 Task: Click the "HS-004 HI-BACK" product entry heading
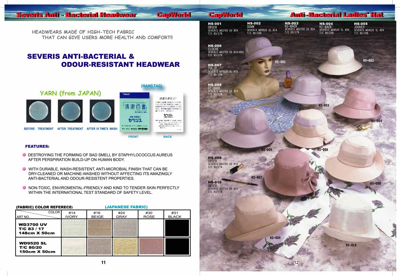326,25
